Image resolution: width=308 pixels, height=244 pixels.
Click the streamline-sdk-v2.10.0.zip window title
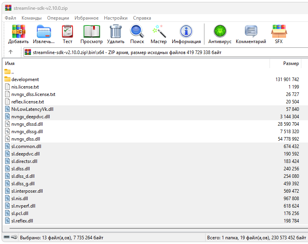click(x=41, y=8)
